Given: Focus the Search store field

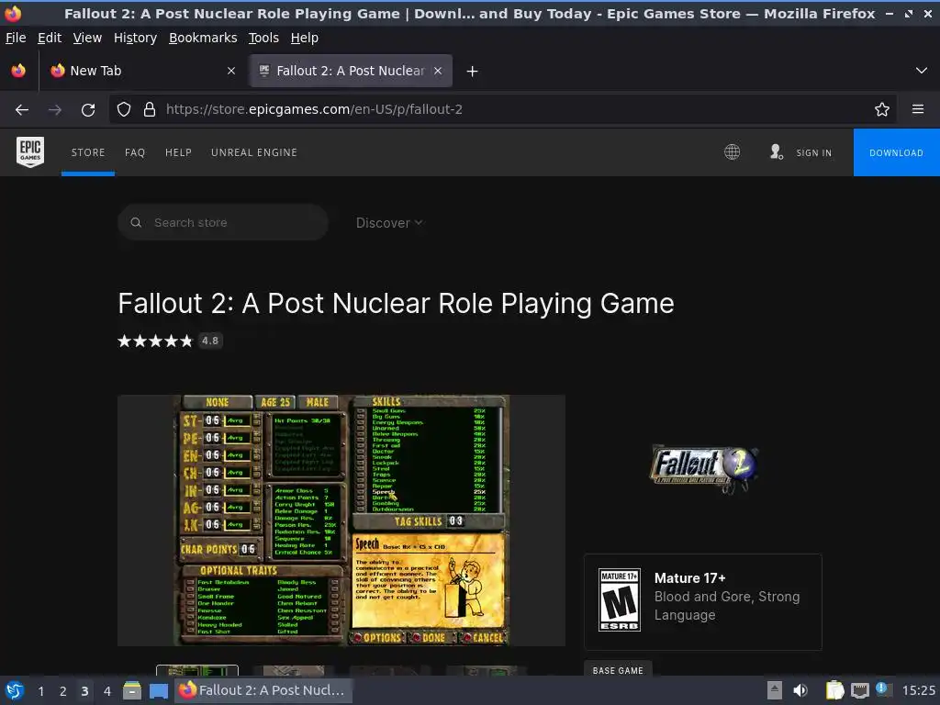Looking at the screenshot, I should (x=223, y=222).
